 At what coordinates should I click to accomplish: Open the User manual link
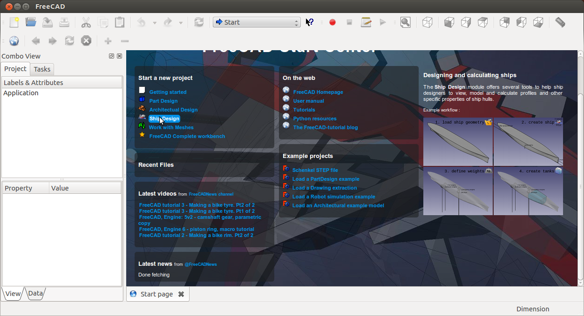pos(308,101)
